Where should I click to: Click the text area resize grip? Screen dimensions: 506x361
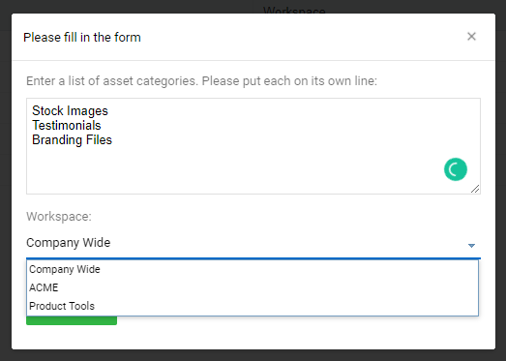tap(475, 189)
